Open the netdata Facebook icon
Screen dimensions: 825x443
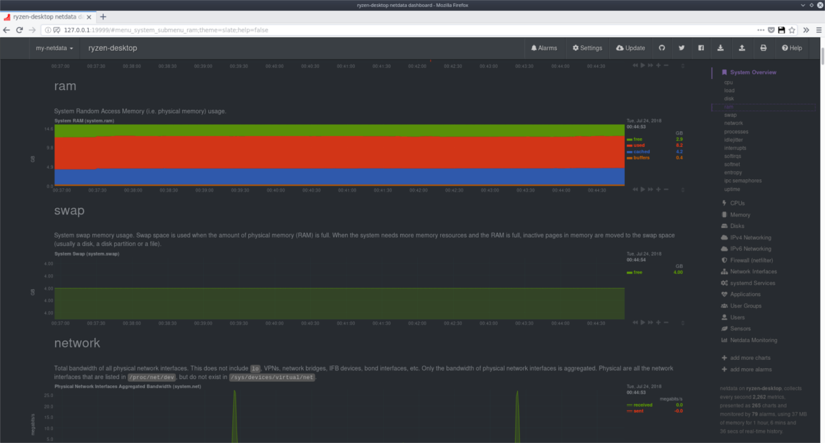point(701,48)
